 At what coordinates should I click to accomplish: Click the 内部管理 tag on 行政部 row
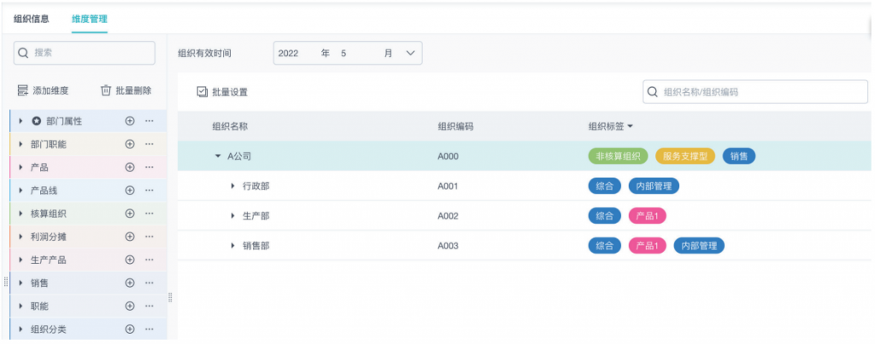(x=654, y=186)
